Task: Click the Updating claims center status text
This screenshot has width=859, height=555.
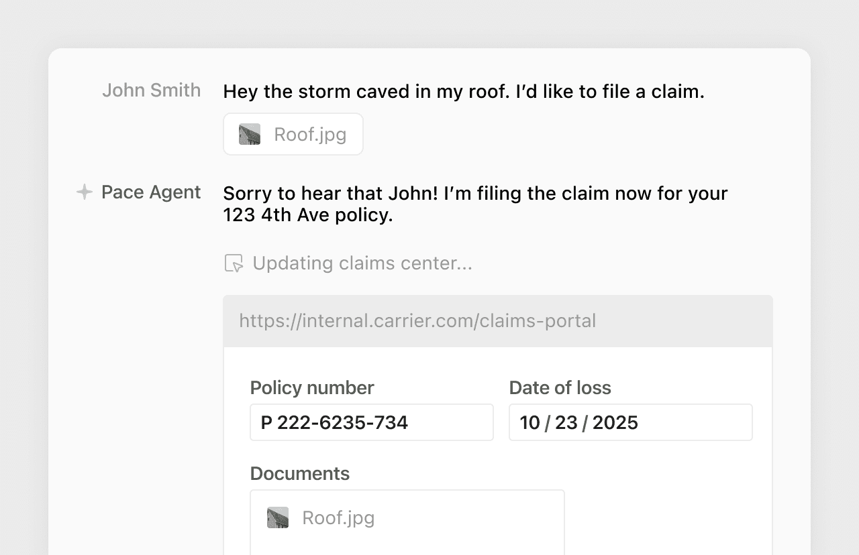Action: 362,263
